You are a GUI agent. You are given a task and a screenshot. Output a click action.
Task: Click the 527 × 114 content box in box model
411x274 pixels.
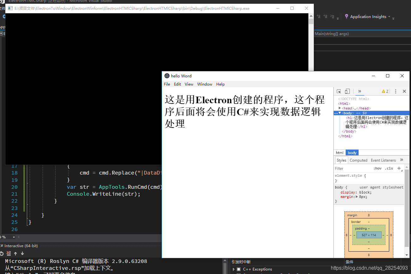click(x=369, y=235)
